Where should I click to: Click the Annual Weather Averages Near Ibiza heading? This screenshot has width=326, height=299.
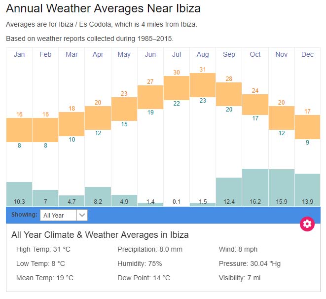(x=104, y=9)
